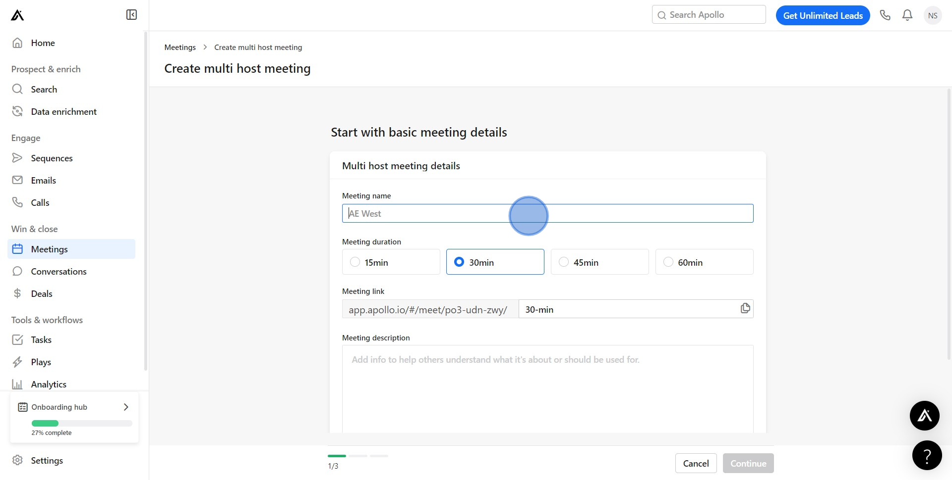The image size is (952, 480).
Task: Click the 'Win & close' section label
Action: pos(34,229)
